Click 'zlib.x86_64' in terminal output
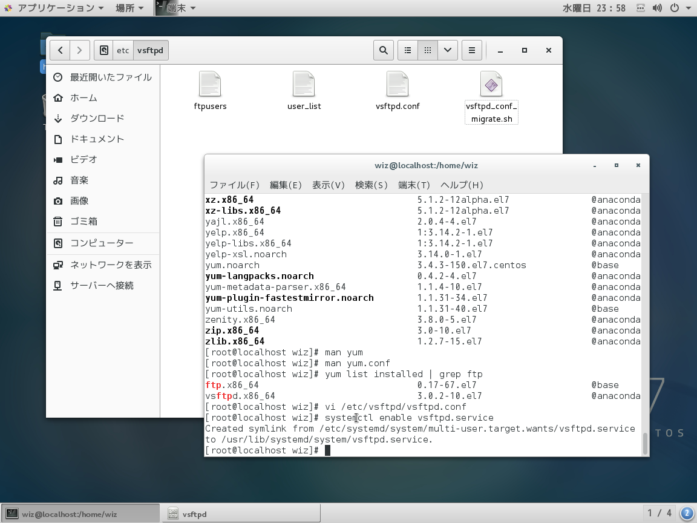The image size is (697, 523). point(235,341)
